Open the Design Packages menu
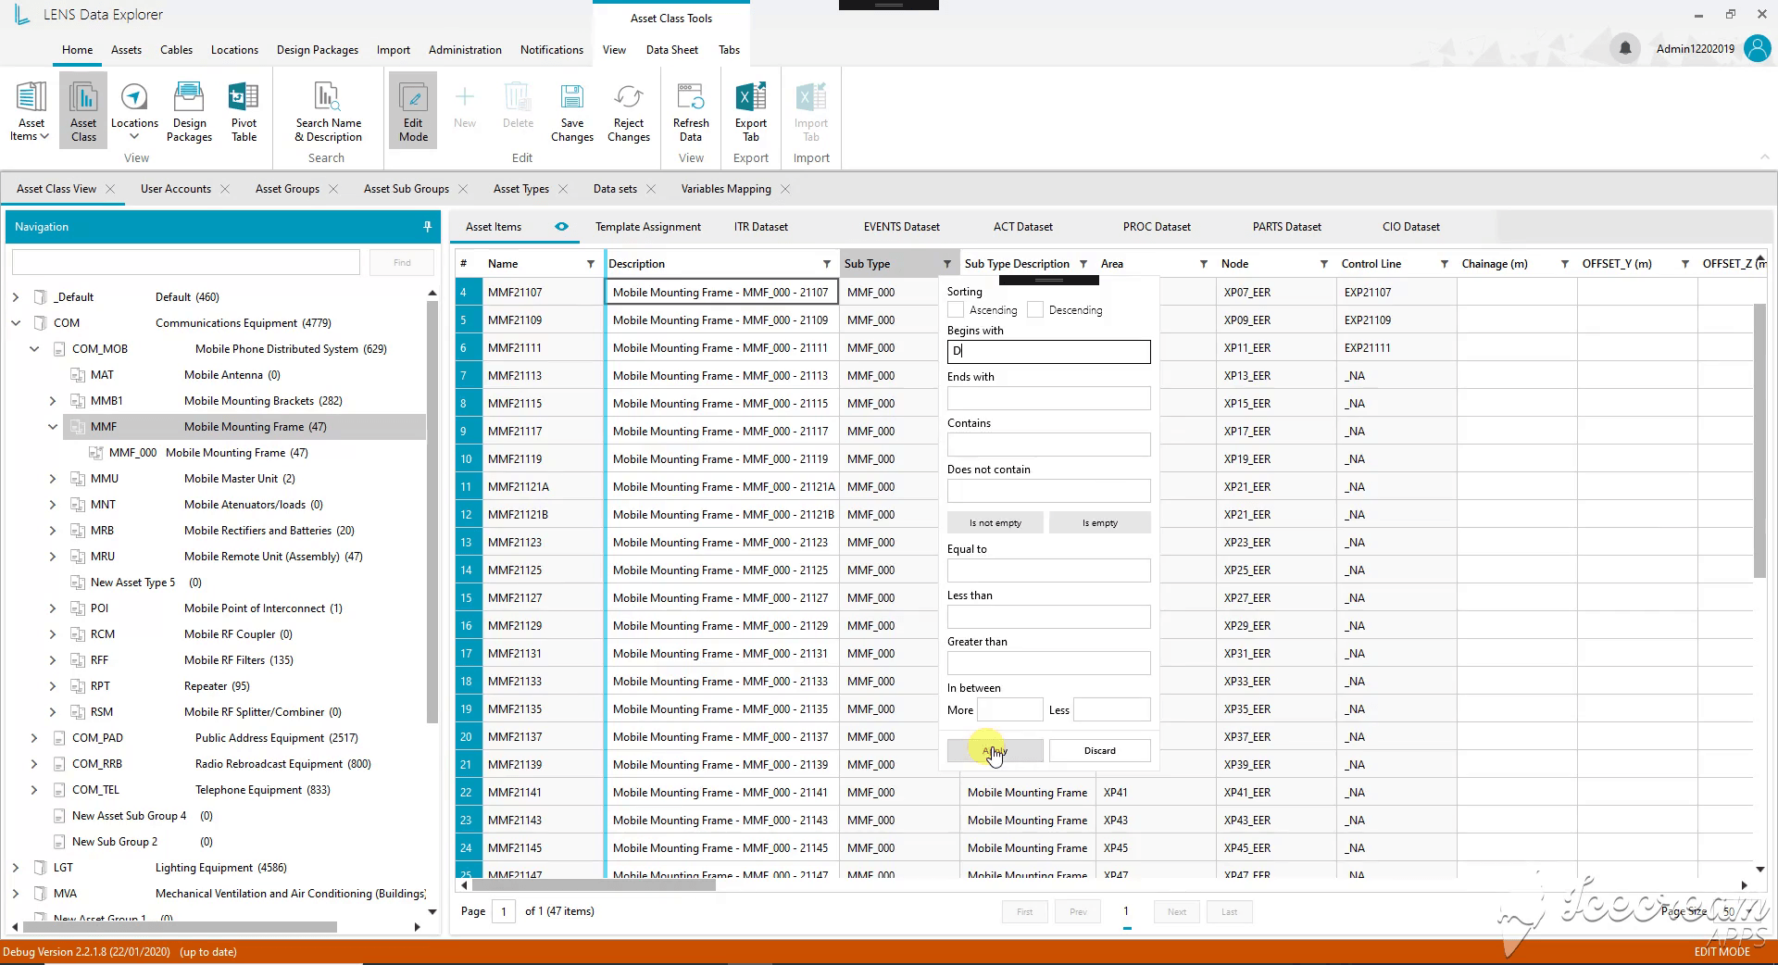The width and height of the screenshot is (1778, 965). (x=317, y=50)
